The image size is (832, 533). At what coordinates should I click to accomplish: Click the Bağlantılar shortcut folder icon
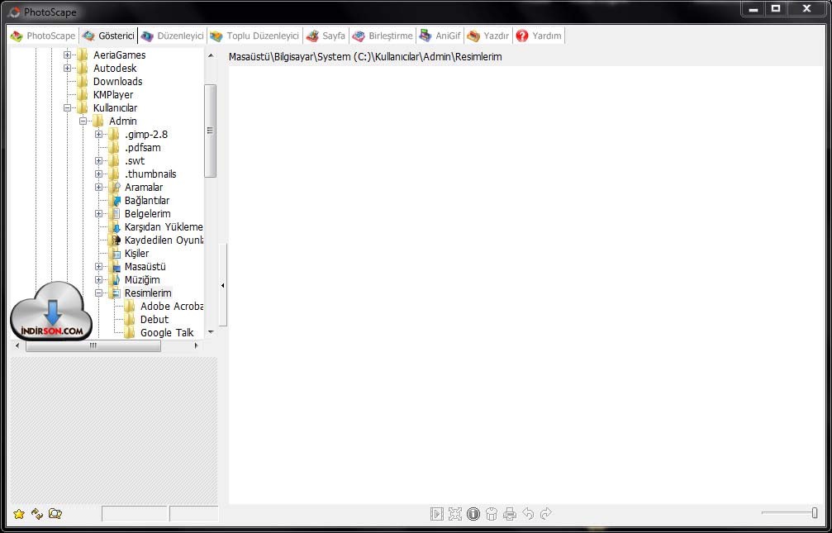(x=115, y=201)
